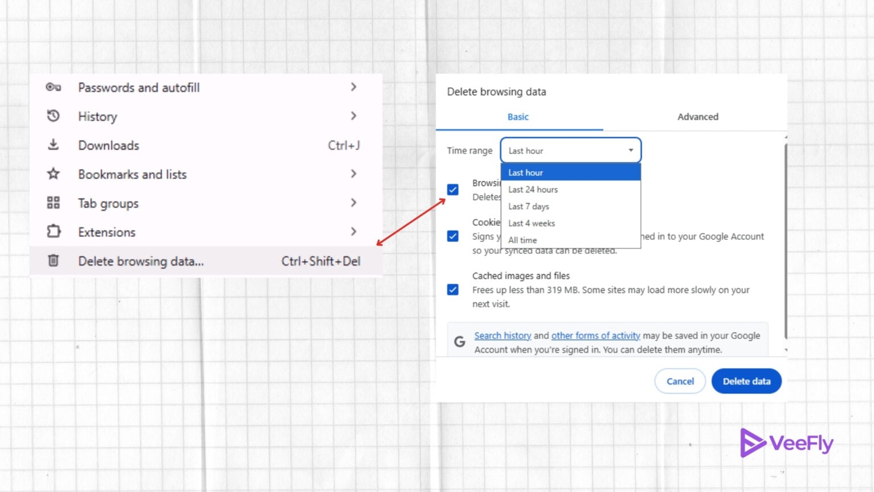874x492 pixels.
Task: Uncheck the Browsing history checkbox
Action: [x=452, y=189]
